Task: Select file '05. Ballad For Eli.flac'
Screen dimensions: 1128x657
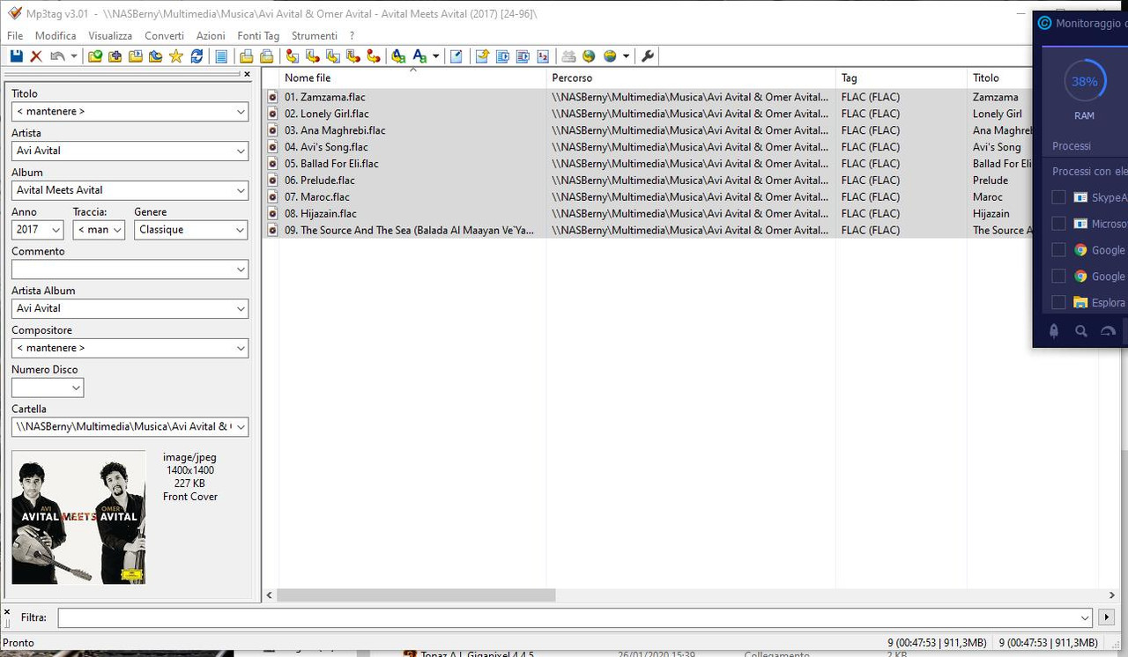Action: click(x=331, y=164)
